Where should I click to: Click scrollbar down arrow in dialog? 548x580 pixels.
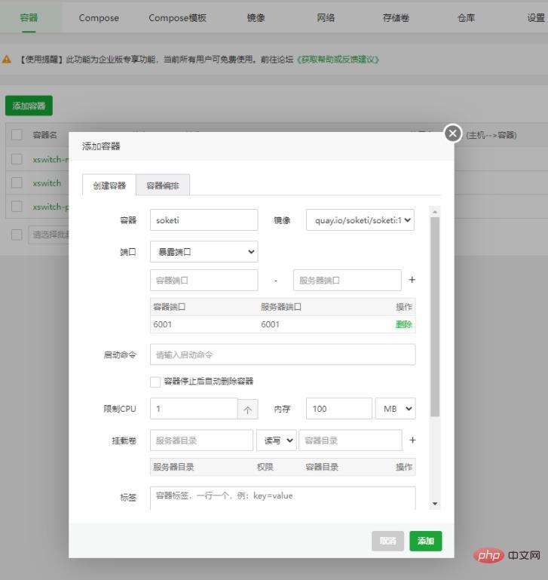point(435,503)
